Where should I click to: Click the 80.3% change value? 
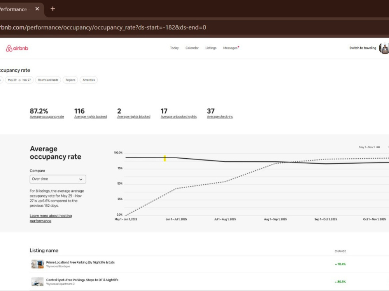click(340, 282)
